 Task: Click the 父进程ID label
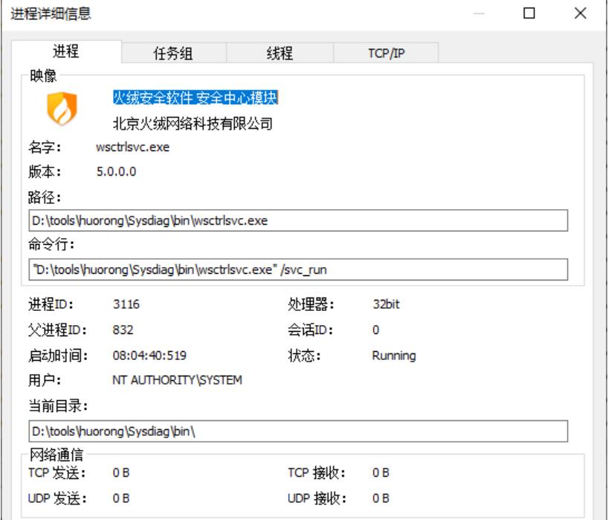(x=57, y=330)
